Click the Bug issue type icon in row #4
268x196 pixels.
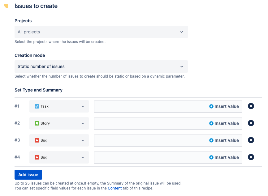point(37,157)
